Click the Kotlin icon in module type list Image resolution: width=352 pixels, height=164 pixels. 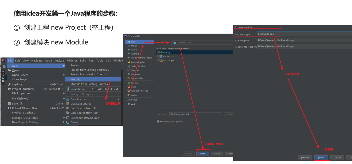[x=129, y=95]
